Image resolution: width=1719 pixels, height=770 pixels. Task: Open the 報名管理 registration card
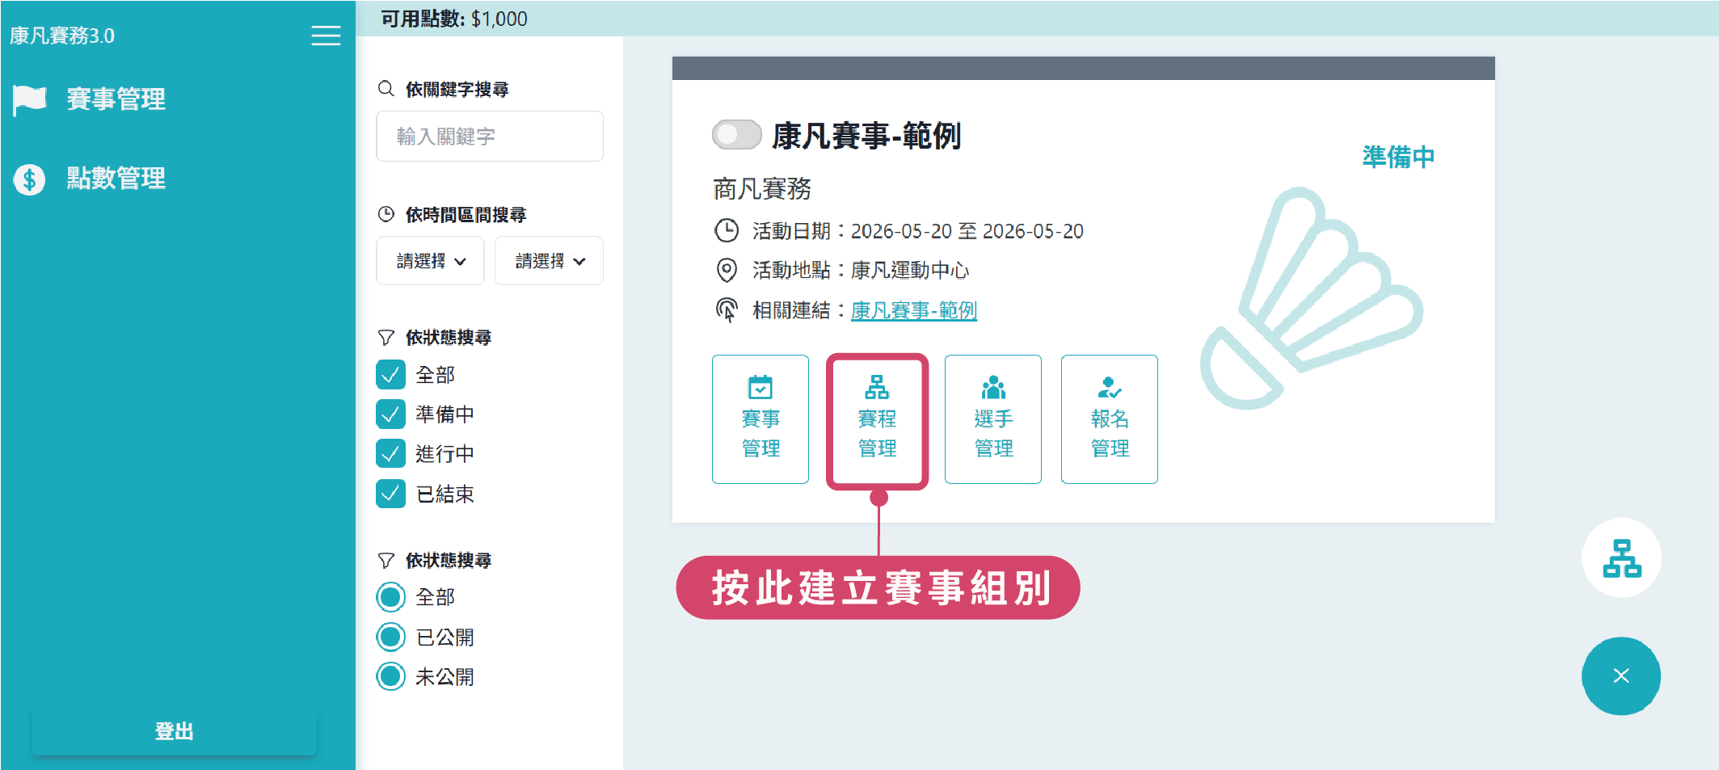[1109, 419]
